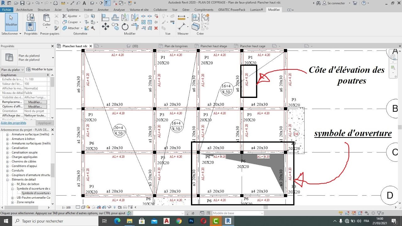Switch to the Plancher haut étage view tab

tap(214, 46)
